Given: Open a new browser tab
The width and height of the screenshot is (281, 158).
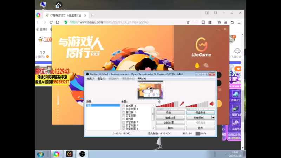Looking at the screenshot, I should coord(92,15).
